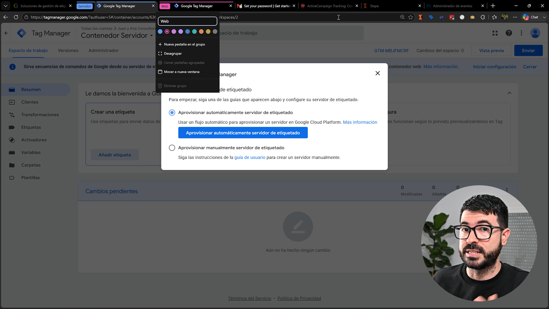Viewport: 549px width, 309px height.
Task: Click the Carpetas folder icon
Action: point(12,165)
